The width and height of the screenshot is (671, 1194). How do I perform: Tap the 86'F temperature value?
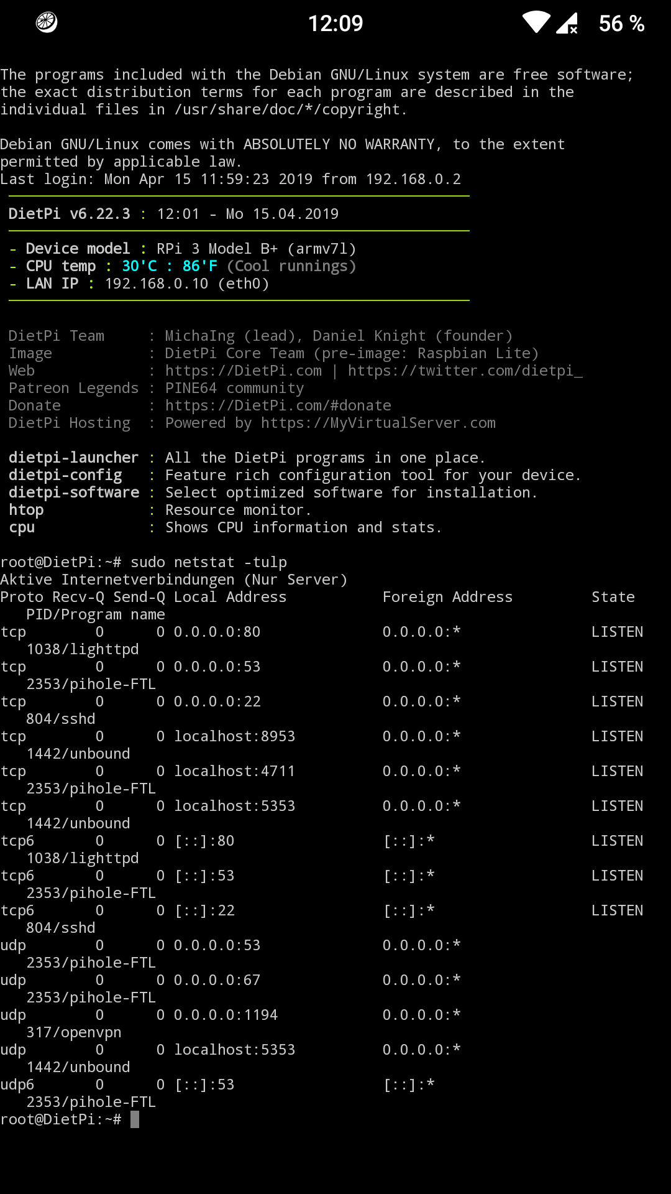(200, 266)
